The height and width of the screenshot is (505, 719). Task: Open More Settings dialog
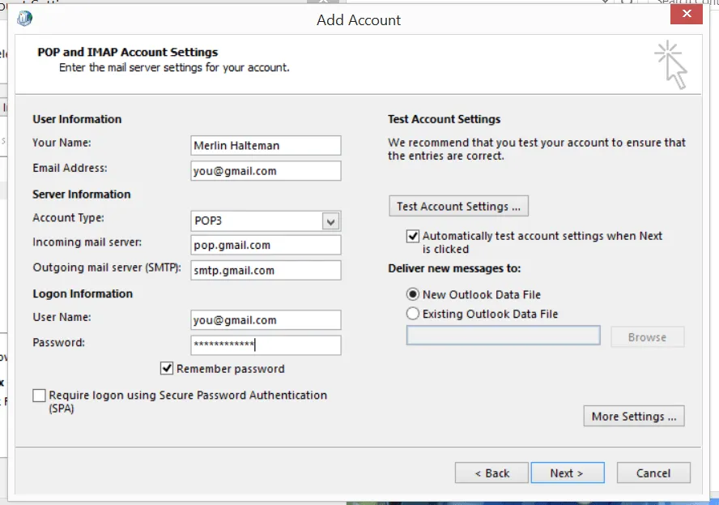tap(633, 416)
